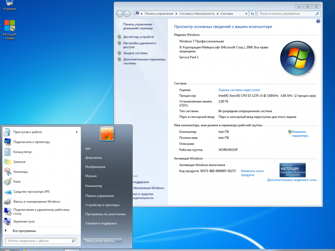This screenshot has height=251, width=335.
Task: Click the refresh button in address bar
Action: 253,14
